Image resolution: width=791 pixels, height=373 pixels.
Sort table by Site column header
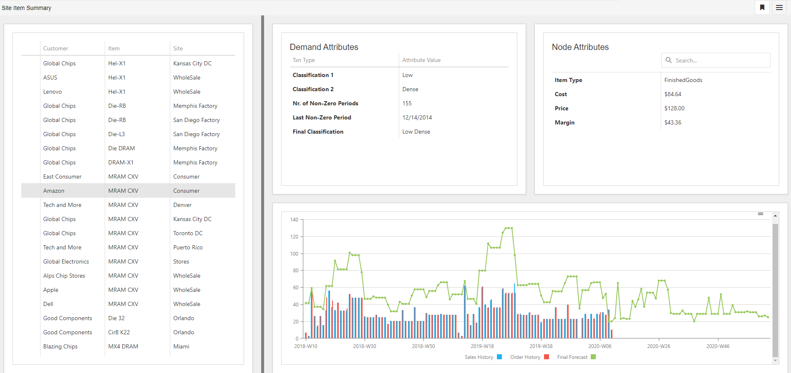pos(178,48)
